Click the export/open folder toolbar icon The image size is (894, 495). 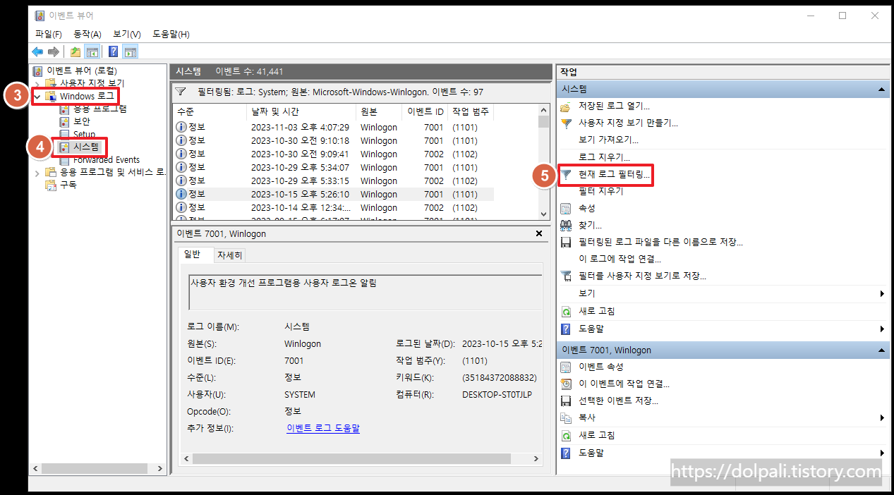click(73, 51)
